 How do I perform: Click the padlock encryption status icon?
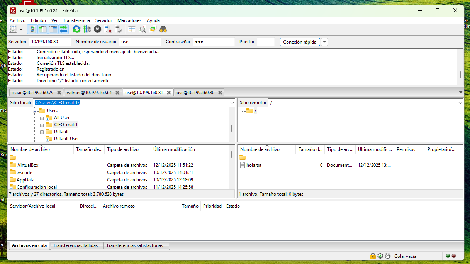point(373,256)
